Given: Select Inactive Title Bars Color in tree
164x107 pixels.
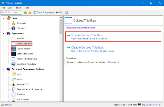Looking at the screenshot, I should click(x=27, y=59).
